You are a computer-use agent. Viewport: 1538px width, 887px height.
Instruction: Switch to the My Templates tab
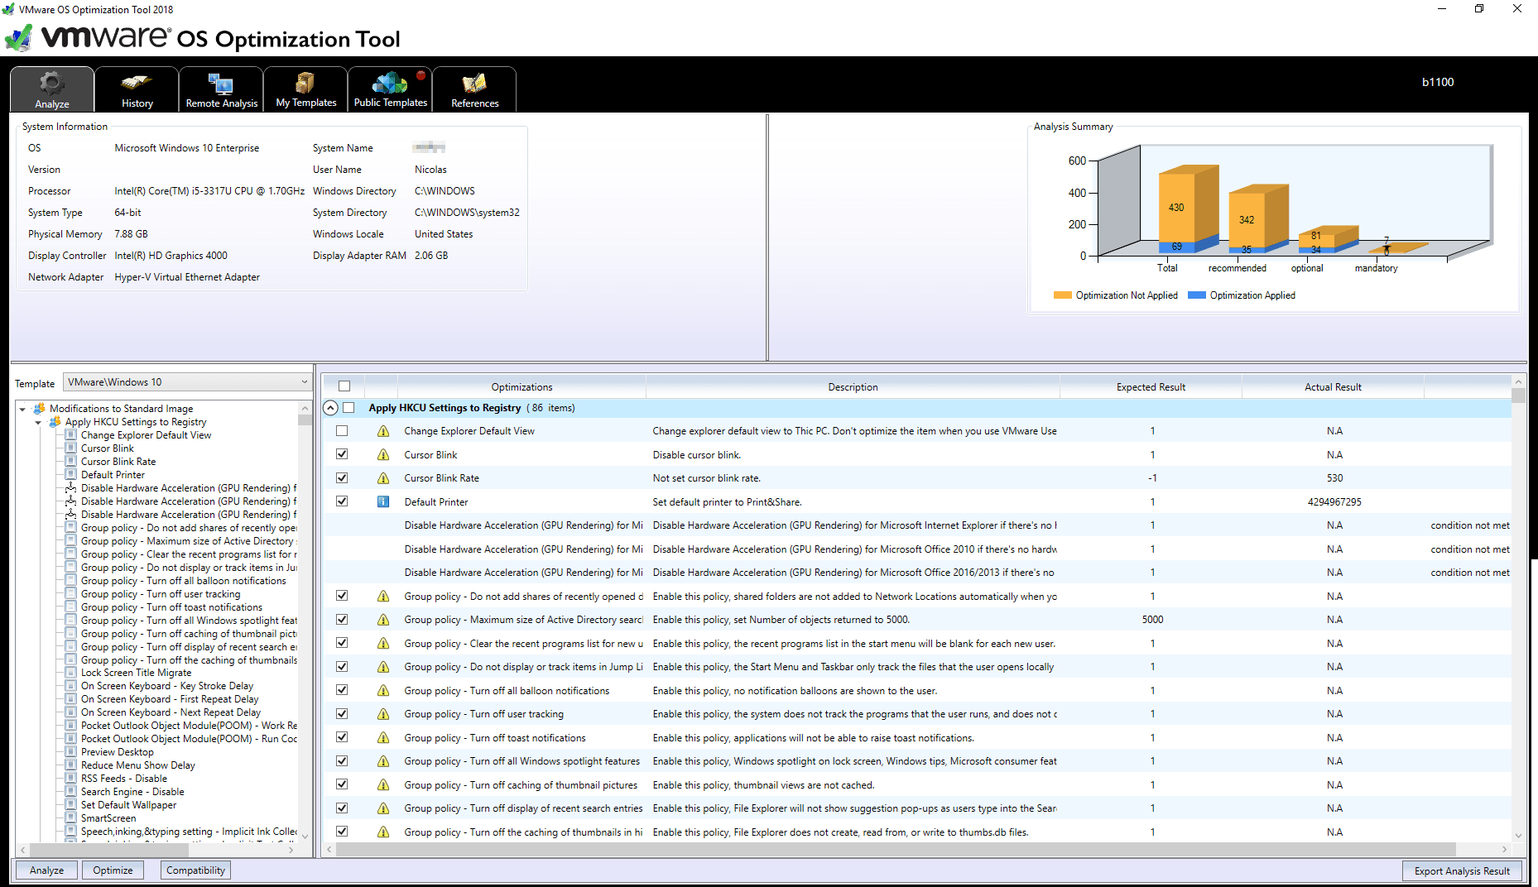point(305,89)
